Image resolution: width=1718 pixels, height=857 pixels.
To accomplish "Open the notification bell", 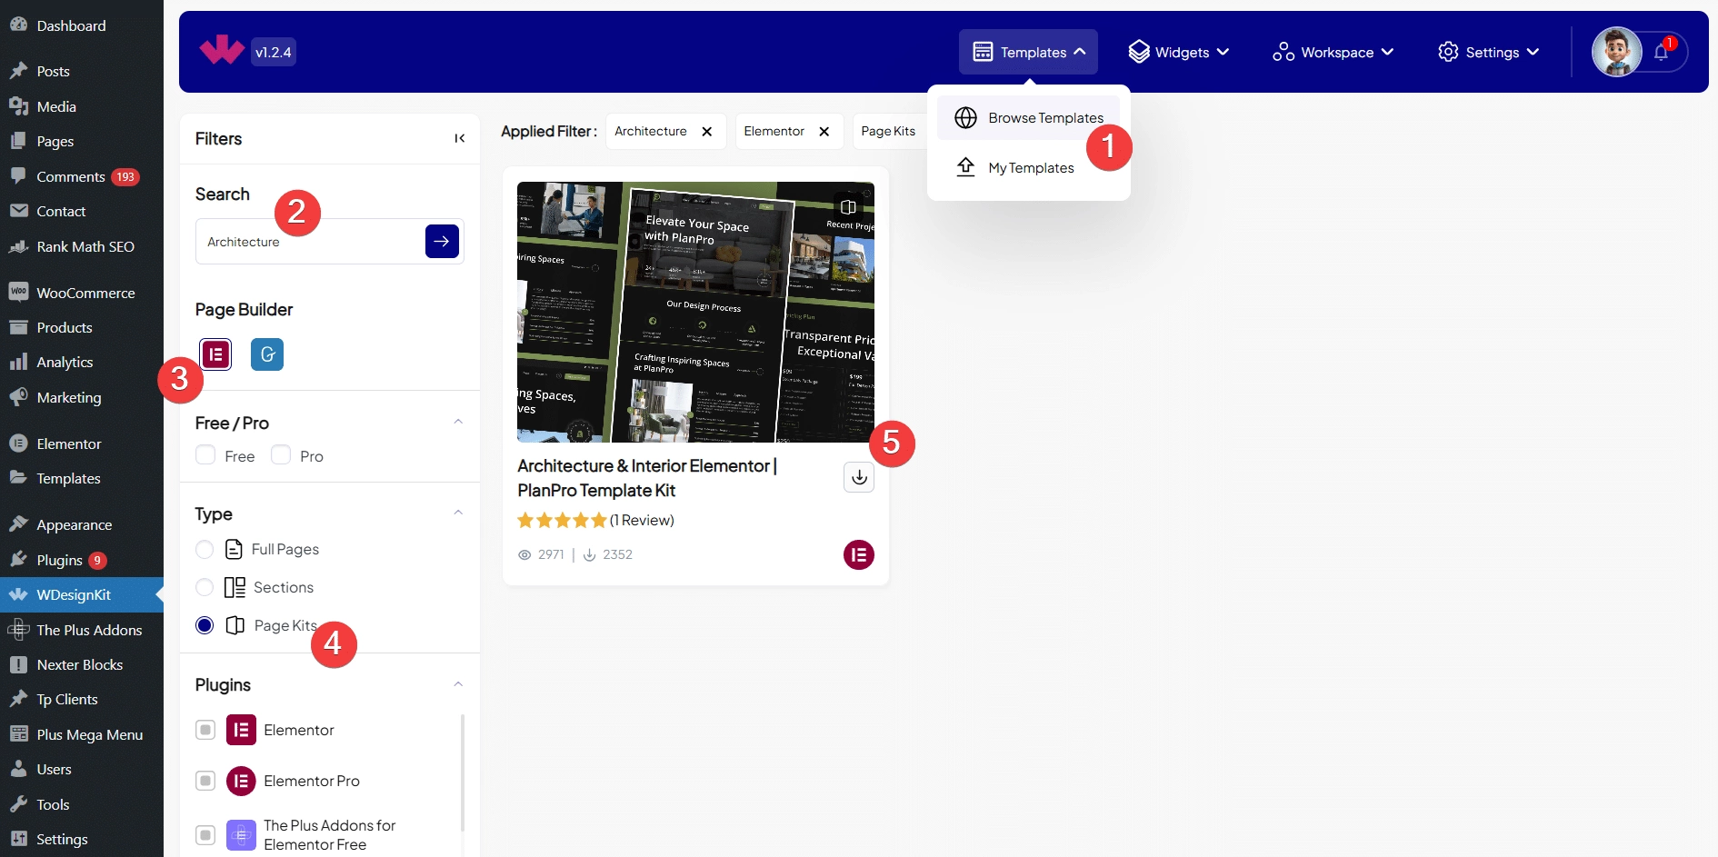I will click(1661, 53).
